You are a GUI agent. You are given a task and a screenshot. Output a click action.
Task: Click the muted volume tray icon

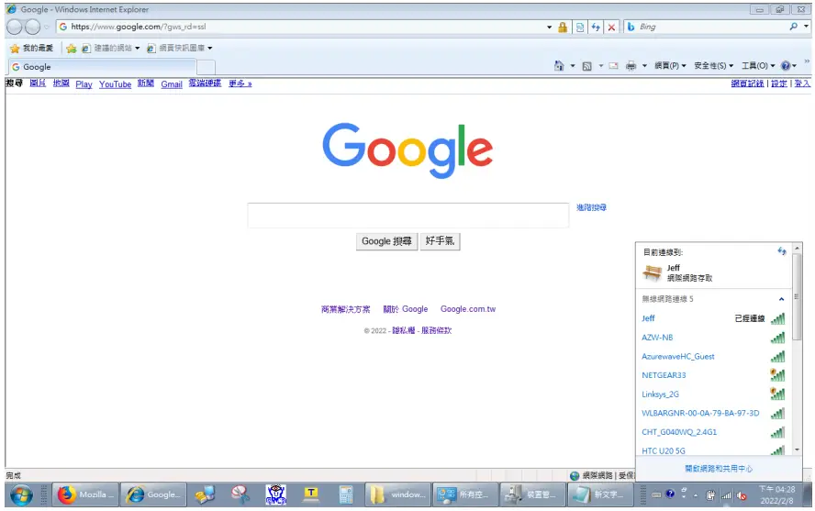pos(742,495)
